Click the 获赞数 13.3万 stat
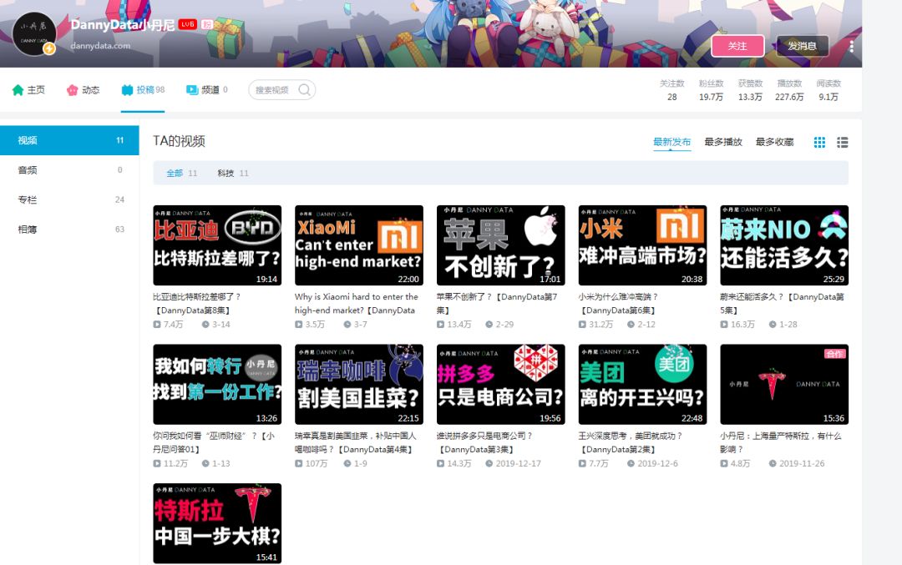The image size is (902, 565). coord(750,90)
